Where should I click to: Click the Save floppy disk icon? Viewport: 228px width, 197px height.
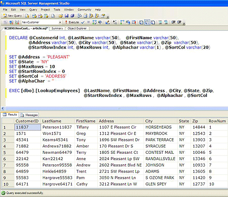point(67,16)
